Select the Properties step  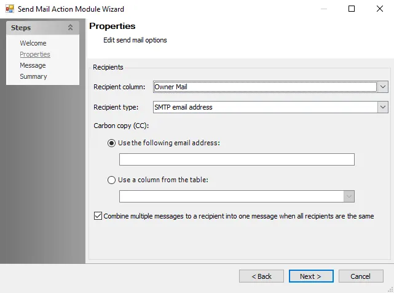pos(35,54)
